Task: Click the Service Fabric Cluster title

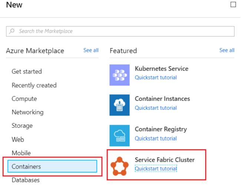Action: pos(165,160)
